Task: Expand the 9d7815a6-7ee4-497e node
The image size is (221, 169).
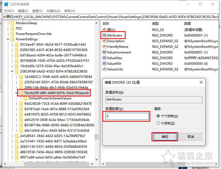Action: tap(17, 109)
